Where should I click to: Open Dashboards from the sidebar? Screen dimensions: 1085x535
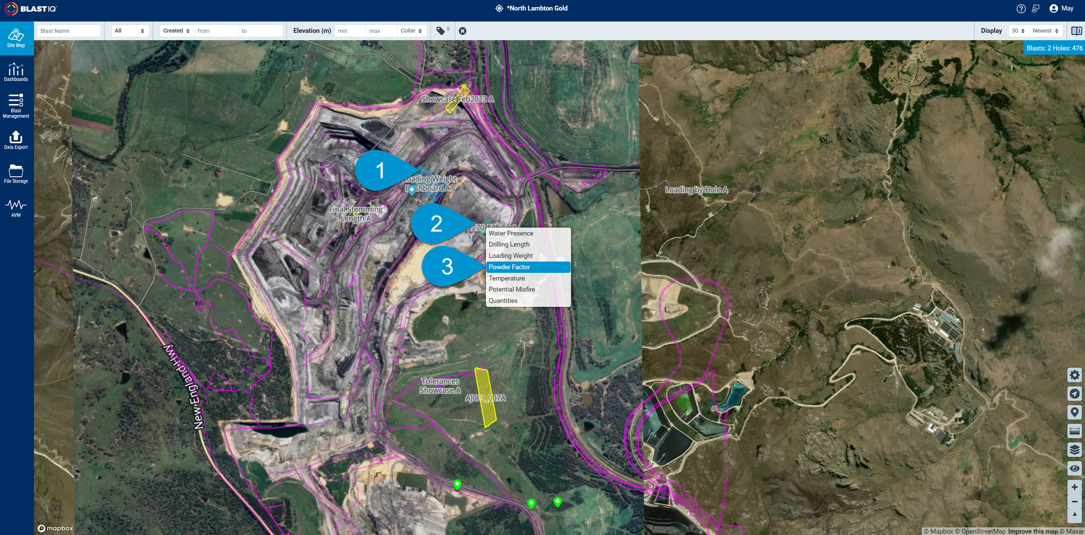pos(16,72)
